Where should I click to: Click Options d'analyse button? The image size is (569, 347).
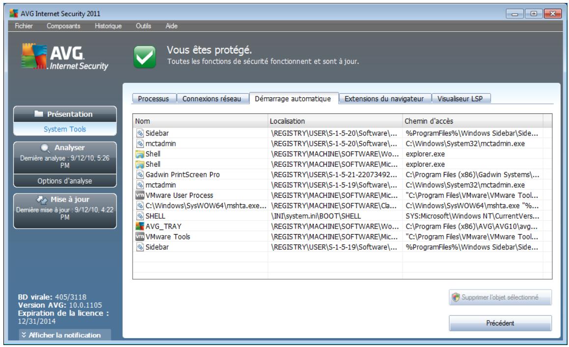65,181
